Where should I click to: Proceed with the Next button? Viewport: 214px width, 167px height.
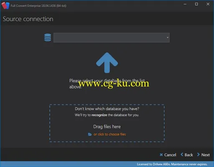pos(204,155)
